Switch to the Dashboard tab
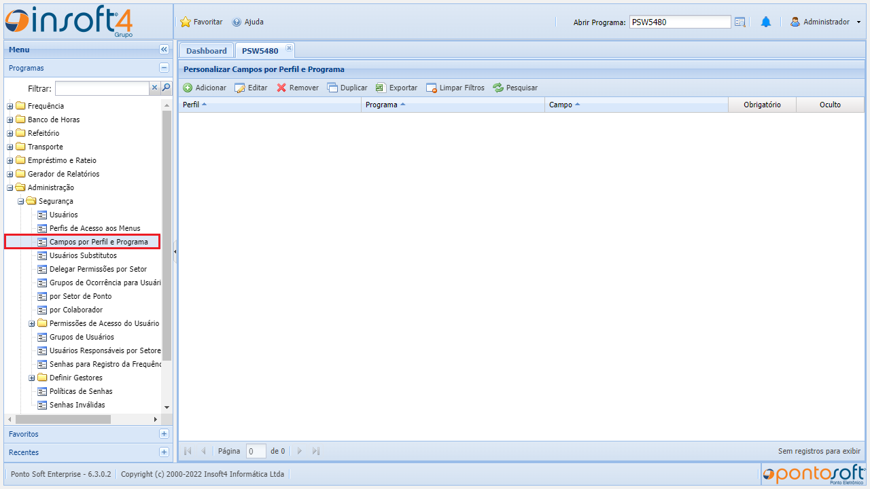The height and width of the screenshot is (489, 870). tap(206, 51)
